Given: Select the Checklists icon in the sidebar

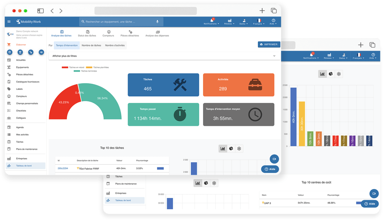Looking at the screenshot, I should 10,110.
